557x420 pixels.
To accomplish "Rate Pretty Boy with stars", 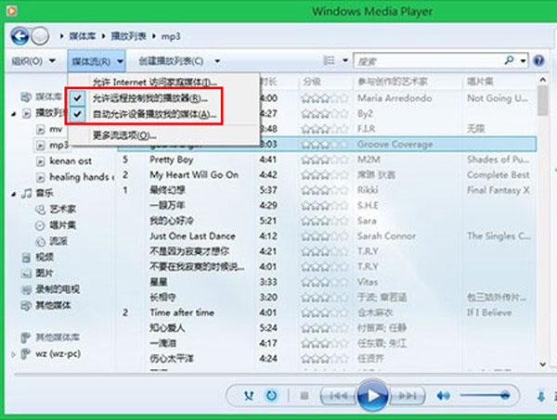I will click(x=324, y=160).
